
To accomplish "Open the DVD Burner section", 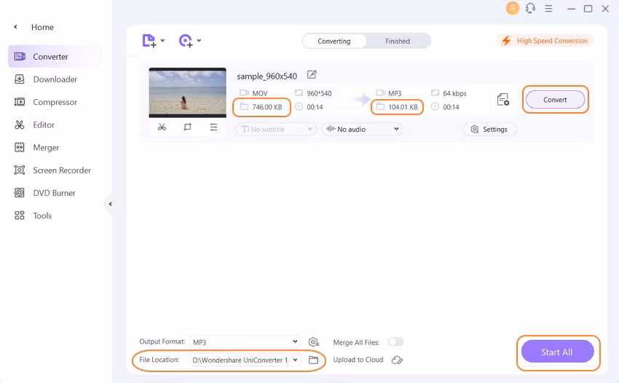I will (x=54, y=193).
